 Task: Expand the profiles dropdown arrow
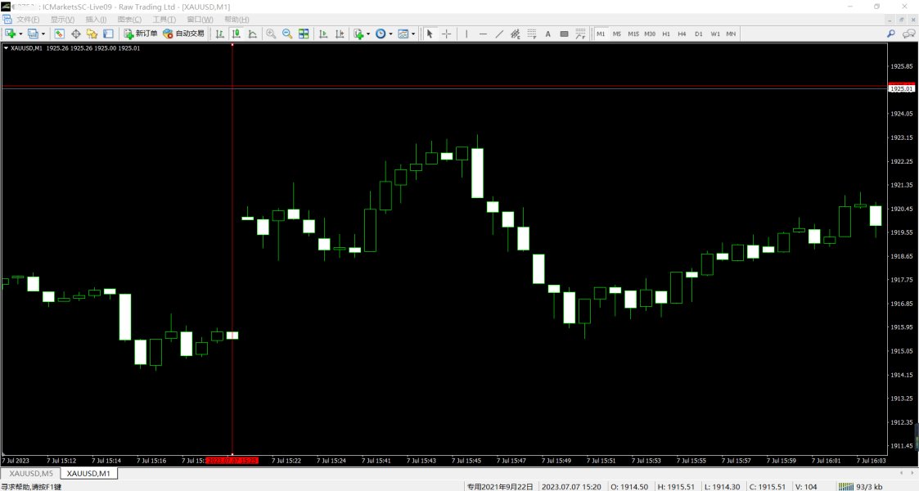coord(43,34)
